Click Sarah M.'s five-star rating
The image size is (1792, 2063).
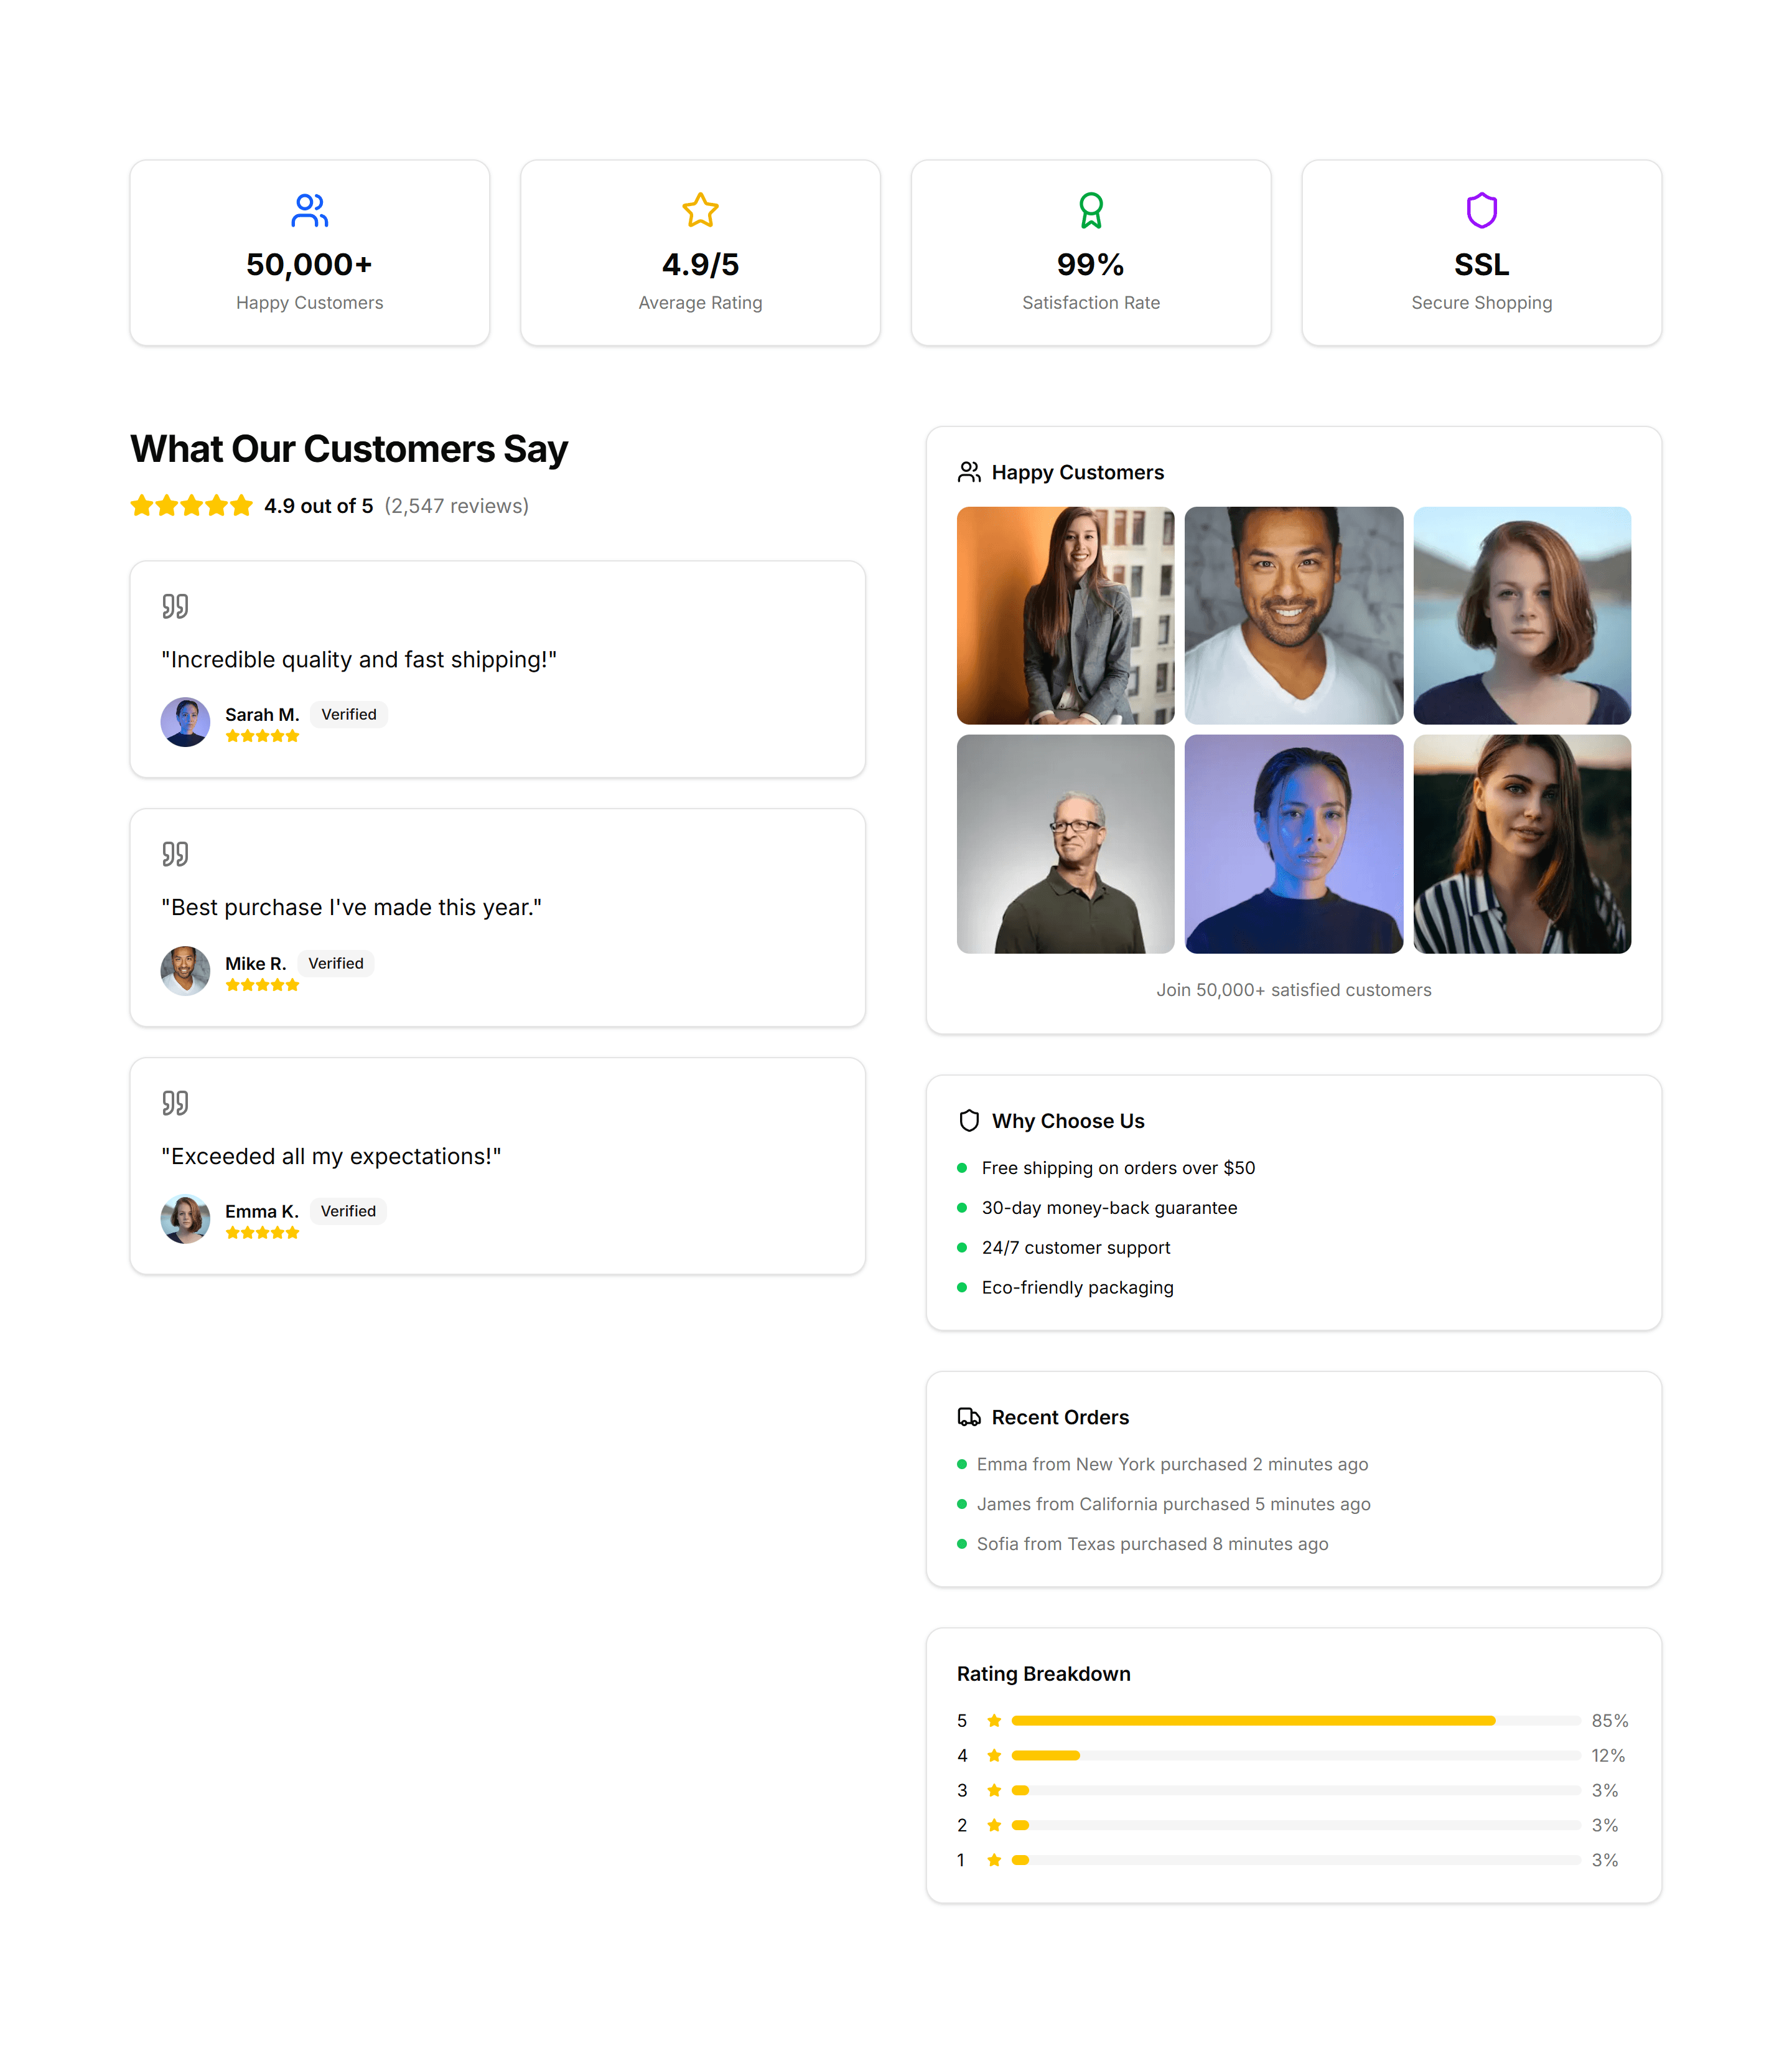tap(262, 736)
